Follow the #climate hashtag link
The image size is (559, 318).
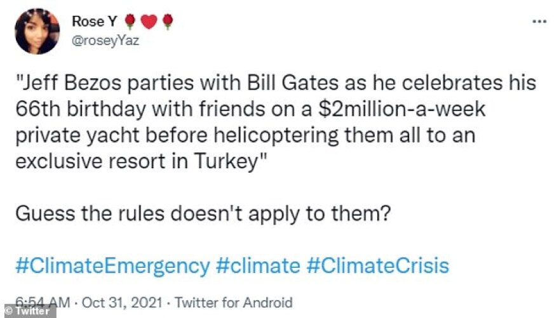tap(257, 265)
